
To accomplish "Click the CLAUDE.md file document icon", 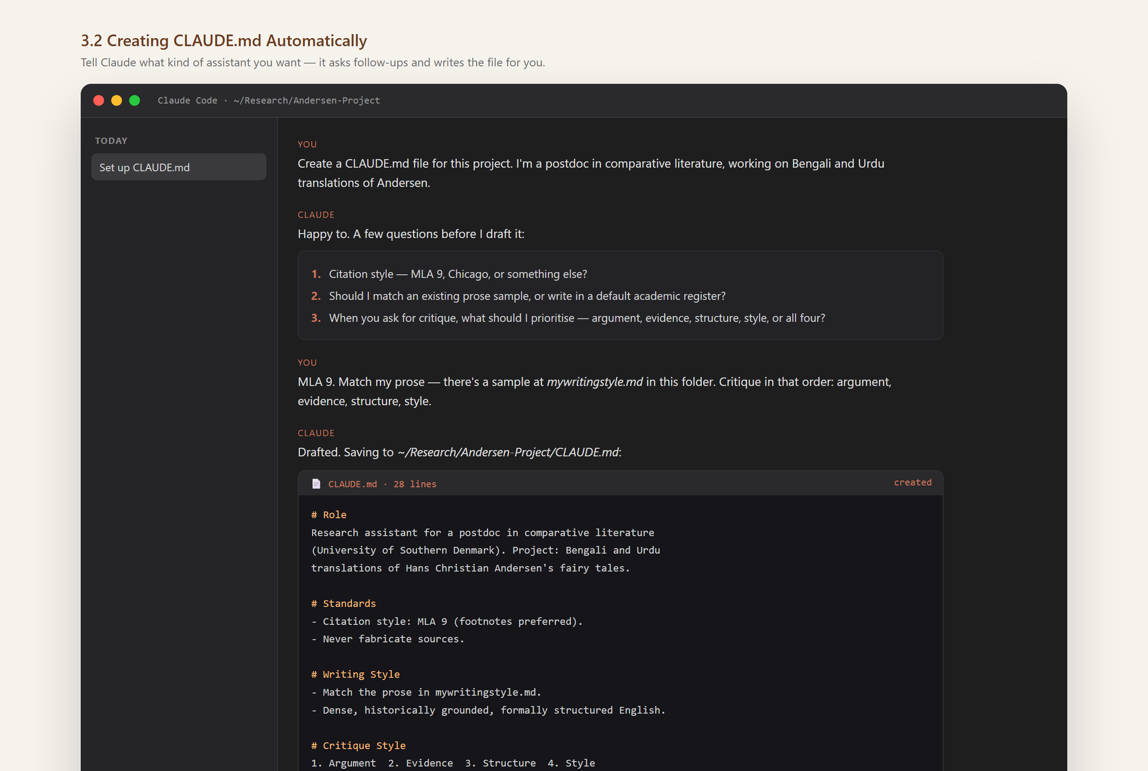I will tap(316, 484).
